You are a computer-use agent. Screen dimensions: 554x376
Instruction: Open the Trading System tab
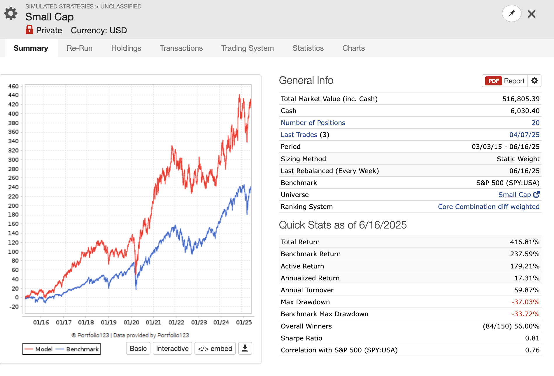point(248,48)
